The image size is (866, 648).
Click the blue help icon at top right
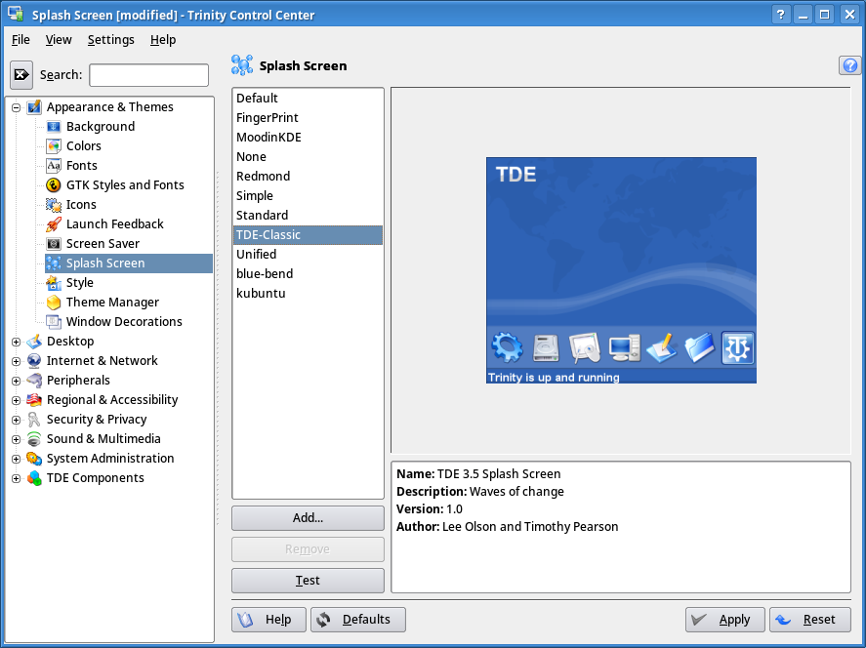pyautogui.click(x=850, y=65)
